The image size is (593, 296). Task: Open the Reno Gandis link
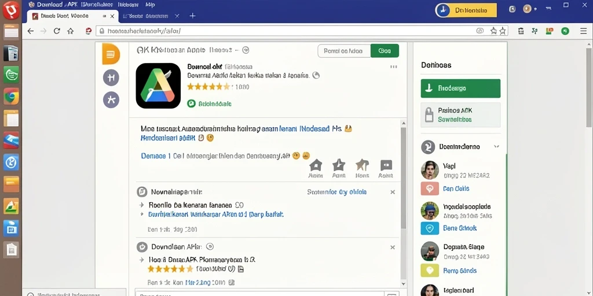click(x=459, y=271)
